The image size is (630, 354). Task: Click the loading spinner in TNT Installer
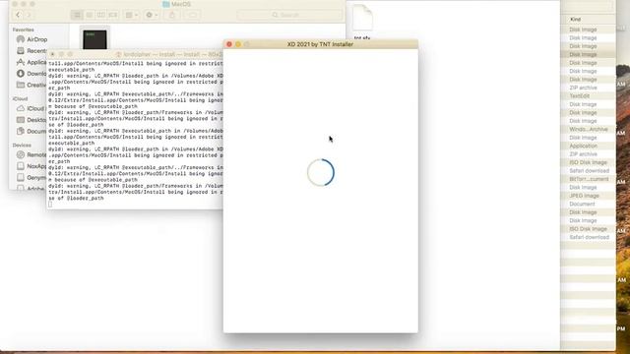[x=321, y=173]
